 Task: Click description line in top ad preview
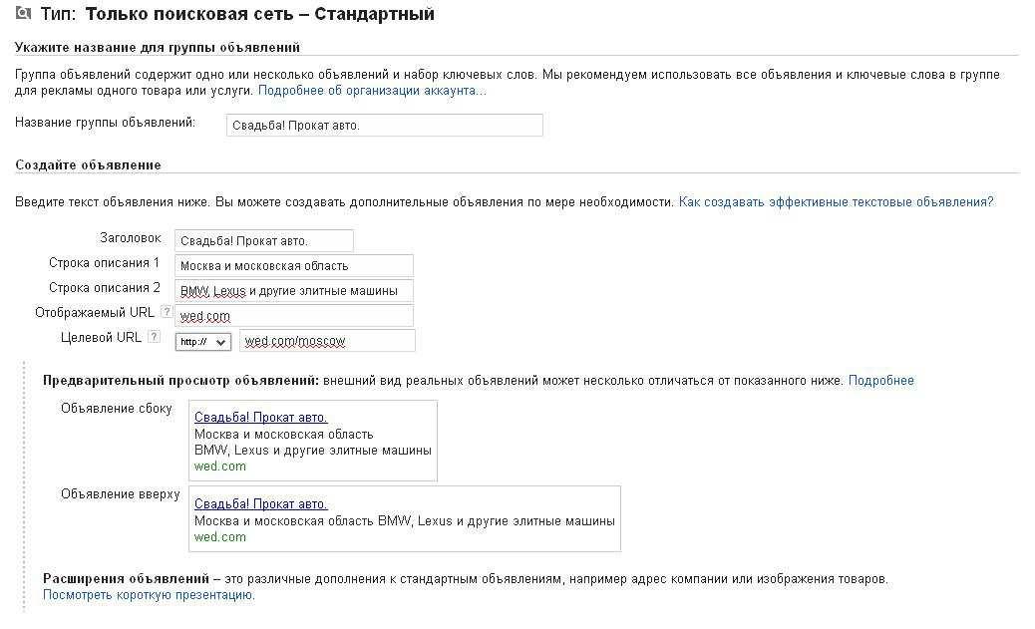pos(404,520)
